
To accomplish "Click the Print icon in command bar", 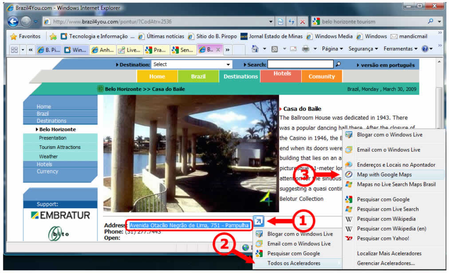I will tap(306, 49).
